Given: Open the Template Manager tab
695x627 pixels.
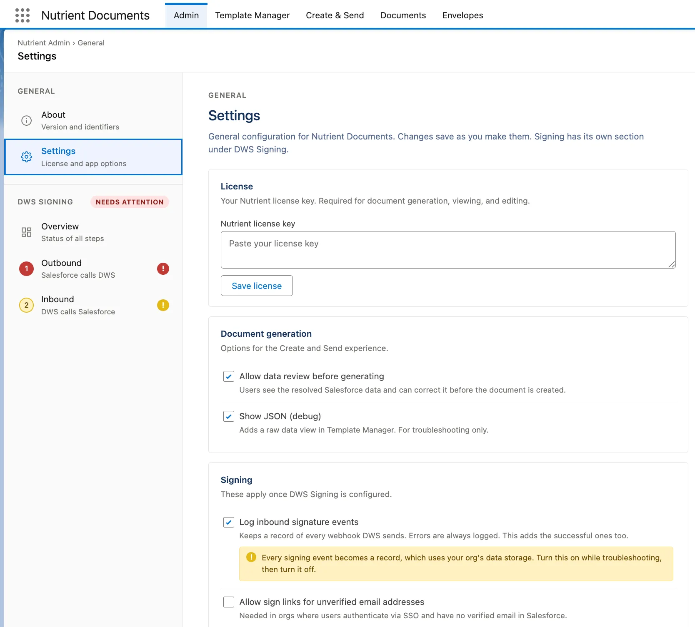Looking at the screenshot, I should [x=252, y=15].
